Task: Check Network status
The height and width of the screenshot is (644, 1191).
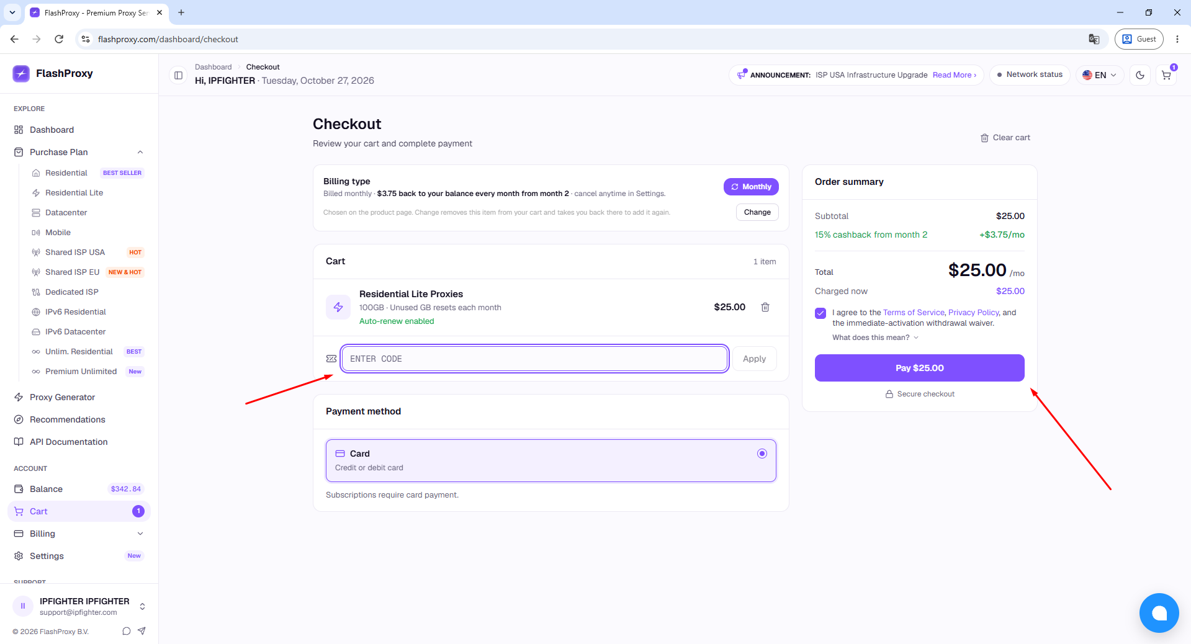Action: pyautogui.click(x=1030, y=74)
